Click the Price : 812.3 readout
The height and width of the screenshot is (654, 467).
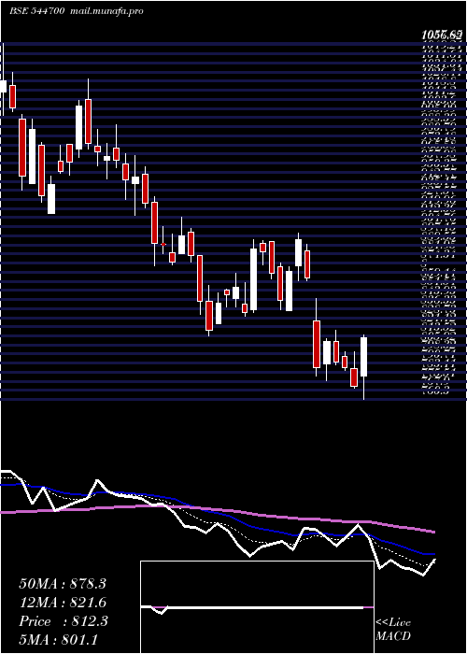pos(64,621)
